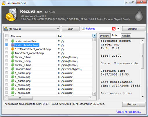Image resolution: width=148 pixels, height=117 pixels.
Task: Click the Scan button
Action: coord(71,29)
